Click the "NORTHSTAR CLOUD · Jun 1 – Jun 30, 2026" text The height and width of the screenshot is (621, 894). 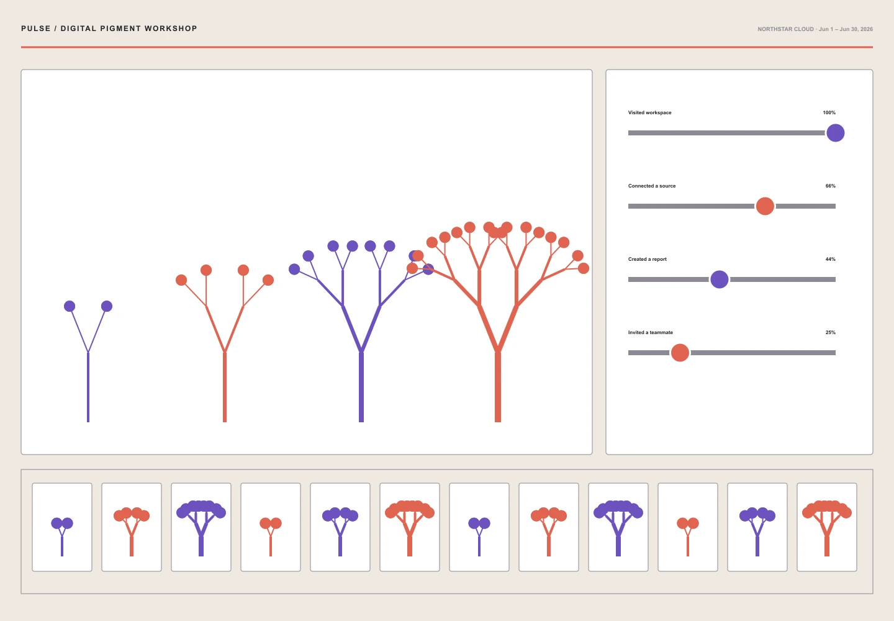pyautogui.click(x=815, y=29)
